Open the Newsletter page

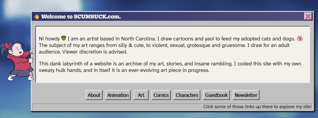pyautogui.click(x=246, y=95)
